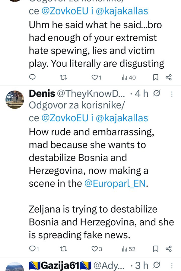This screenshot has height=271, width=181.
Task: Open more options on Gazija61's tweet
Action: click(172, 265)
